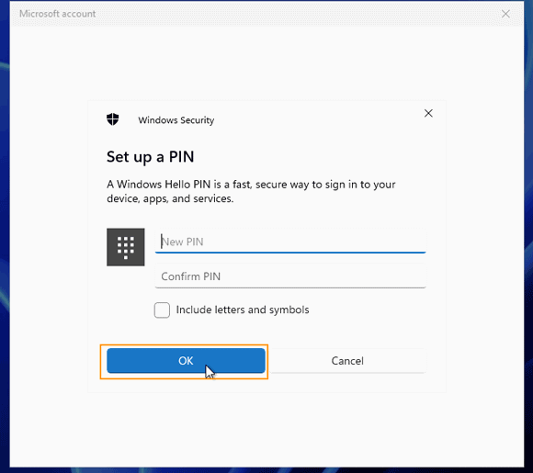Click the OK button
533x473 pixels.
pos(186,361)
